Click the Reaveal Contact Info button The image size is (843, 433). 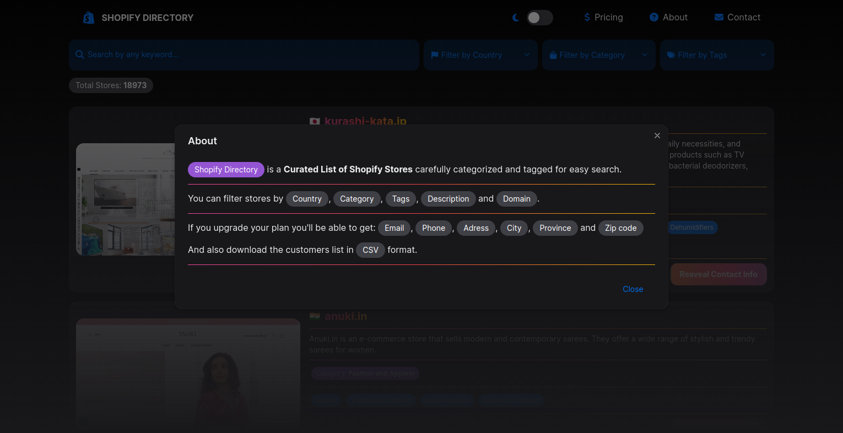point(718,274)
